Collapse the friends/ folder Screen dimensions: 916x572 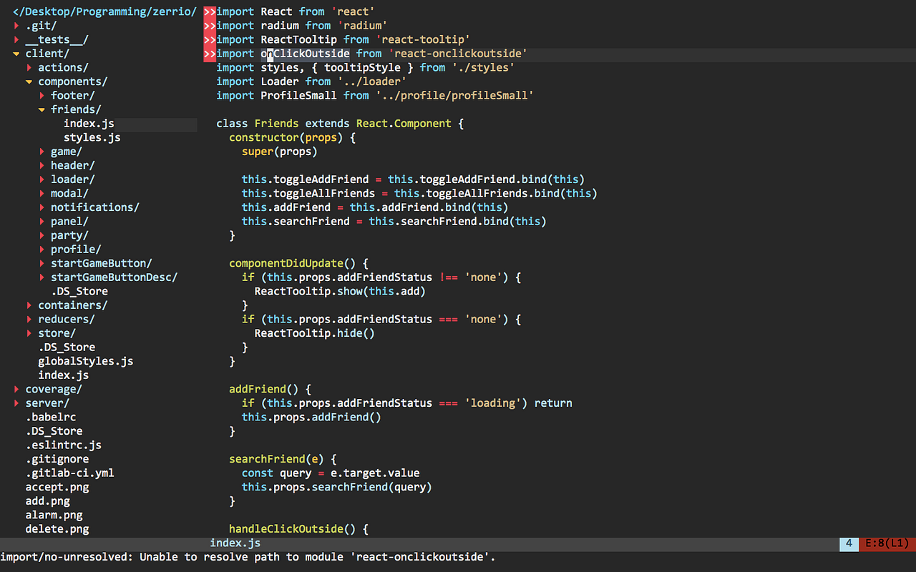point(42,109)
